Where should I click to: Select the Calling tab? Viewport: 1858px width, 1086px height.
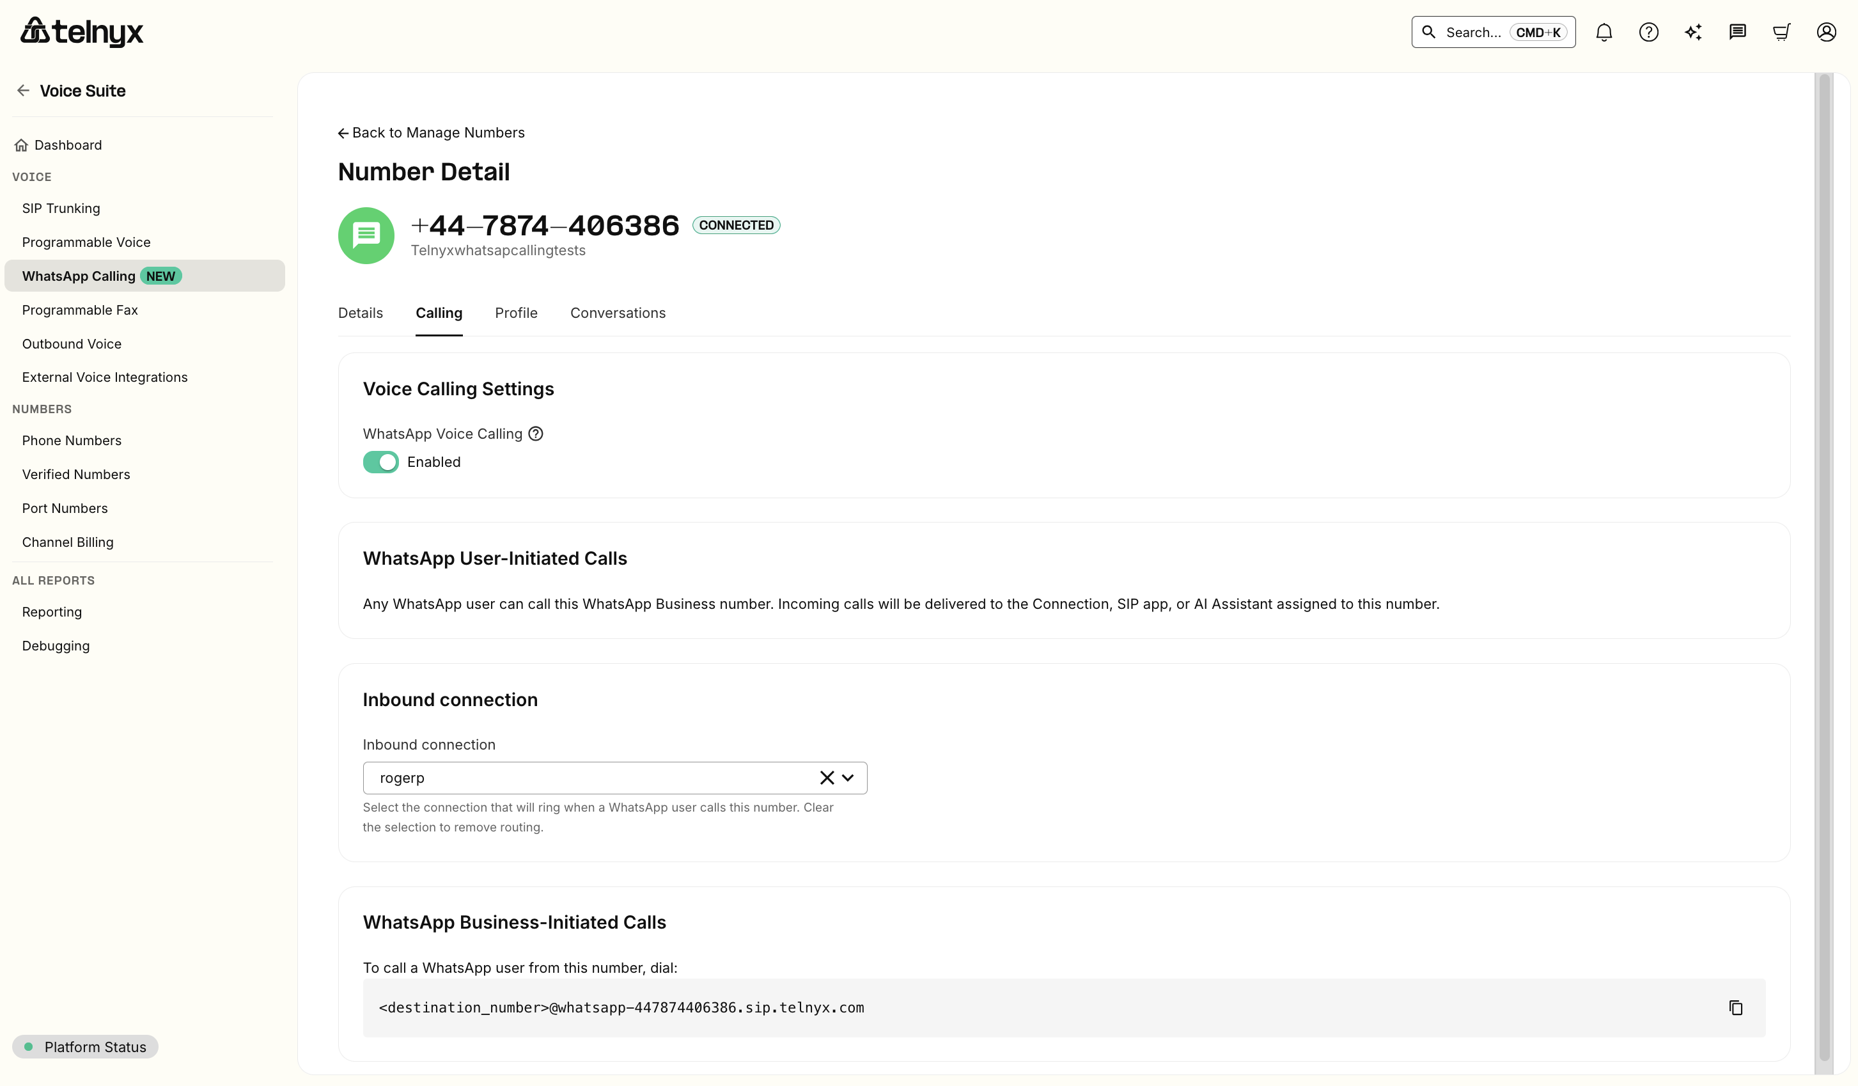439,313
